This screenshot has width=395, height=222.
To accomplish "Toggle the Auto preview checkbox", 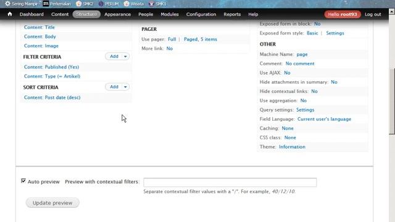I will pos(23,181).
